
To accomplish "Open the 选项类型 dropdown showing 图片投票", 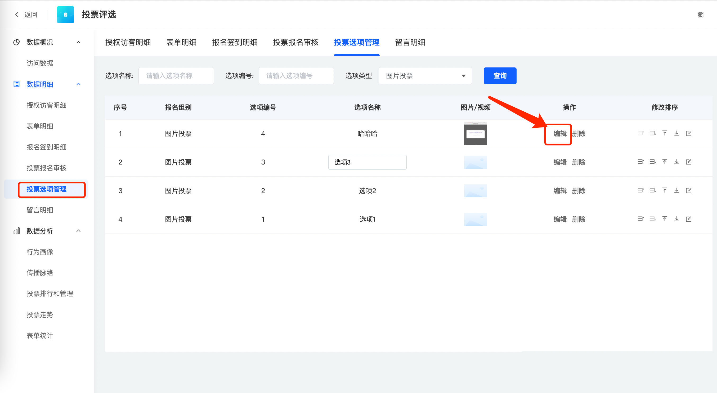I will pos(425,76).
